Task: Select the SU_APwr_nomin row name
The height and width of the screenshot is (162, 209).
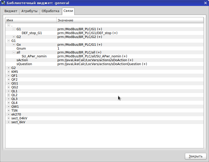Action: [34, 56]
